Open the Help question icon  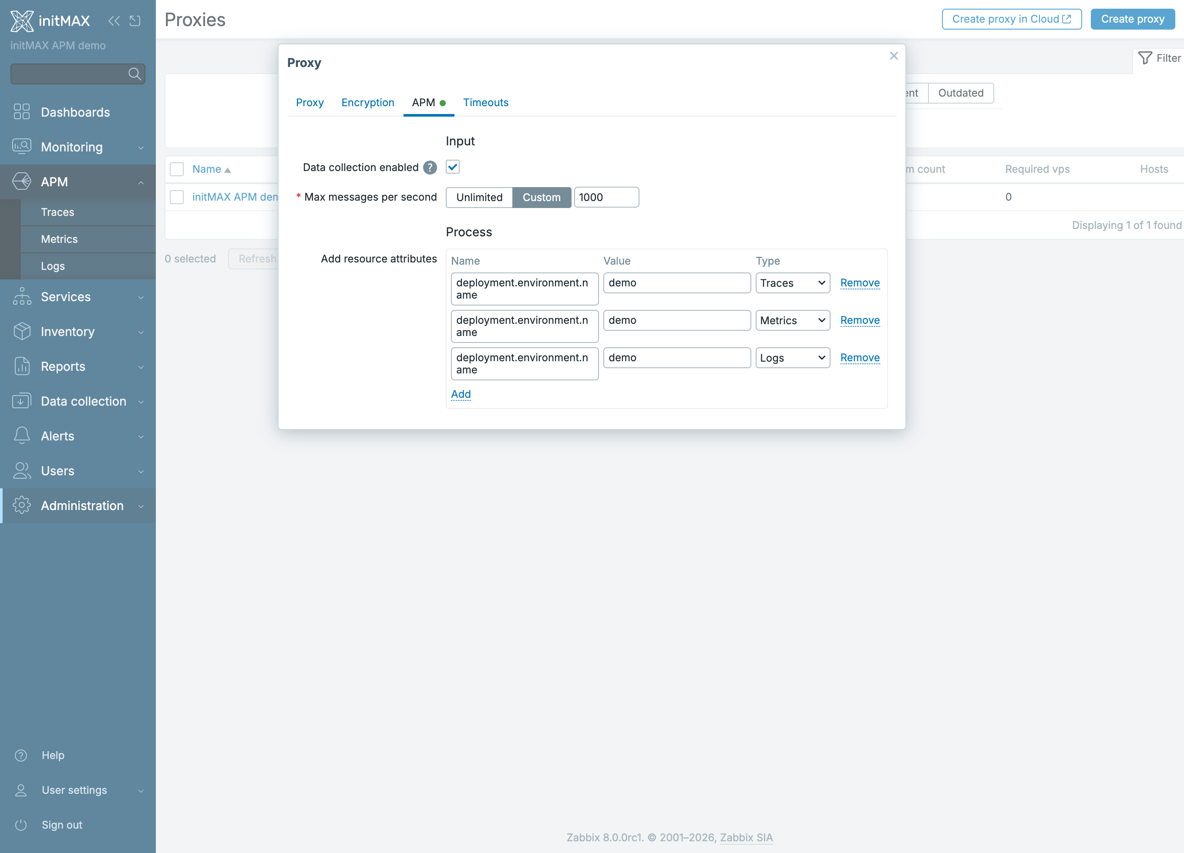[x=21, y=756]
